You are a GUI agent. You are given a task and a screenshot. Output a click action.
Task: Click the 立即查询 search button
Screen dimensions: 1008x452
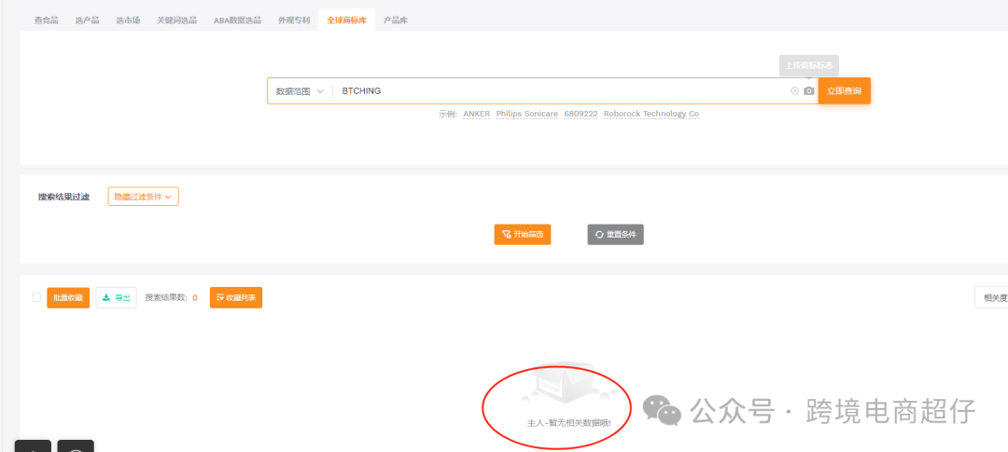coord(844,91)
